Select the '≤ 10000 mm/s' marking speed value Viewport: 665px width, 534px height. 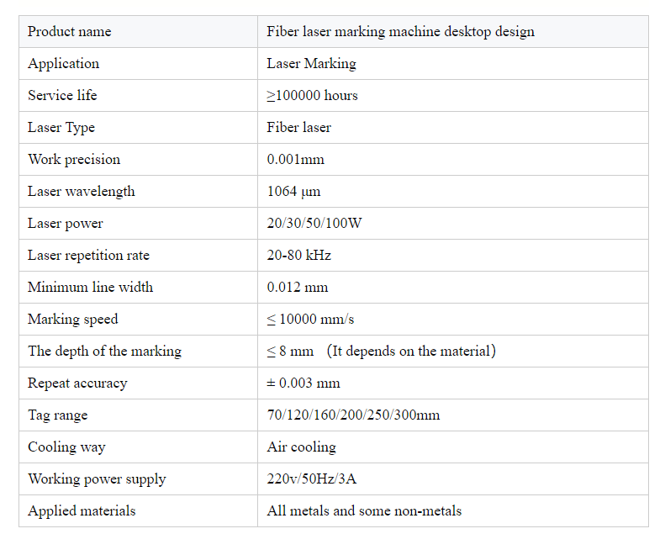tap(310, 319)
